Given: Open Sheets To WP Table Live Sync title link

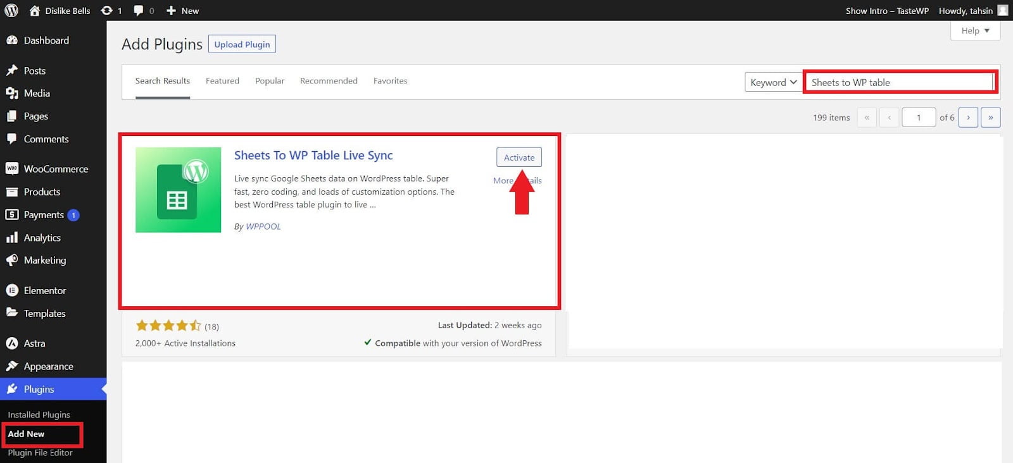Looking at the screenshot, I should coord(313,155).
